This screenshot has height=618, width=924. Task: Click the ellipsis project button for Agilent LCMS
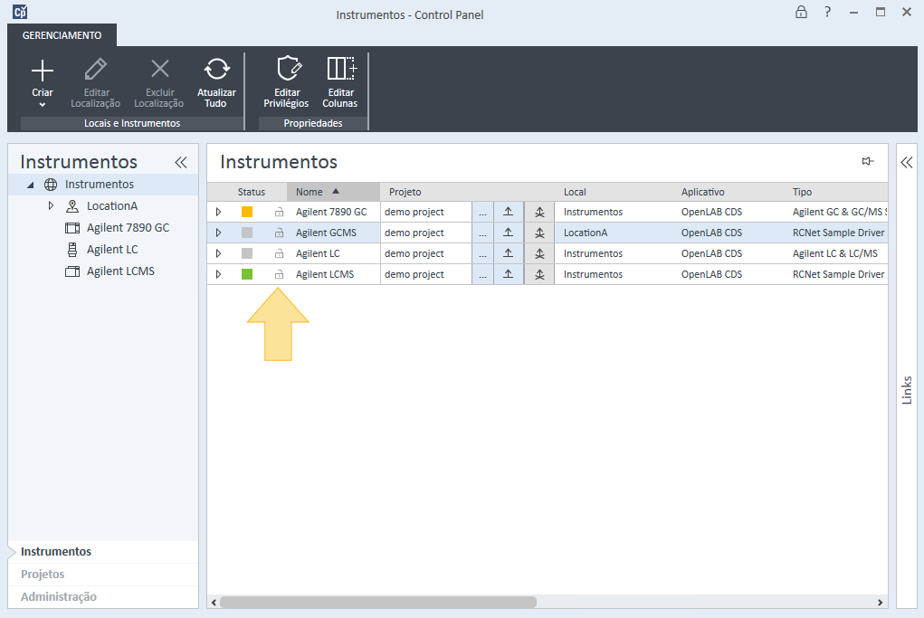(482, 274)
